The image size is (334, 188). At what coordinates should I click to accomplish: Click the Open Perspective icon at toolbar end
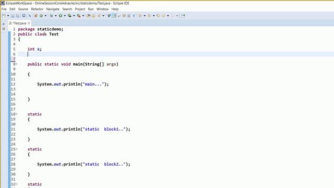pyautogui.click(x=183, y=16)
